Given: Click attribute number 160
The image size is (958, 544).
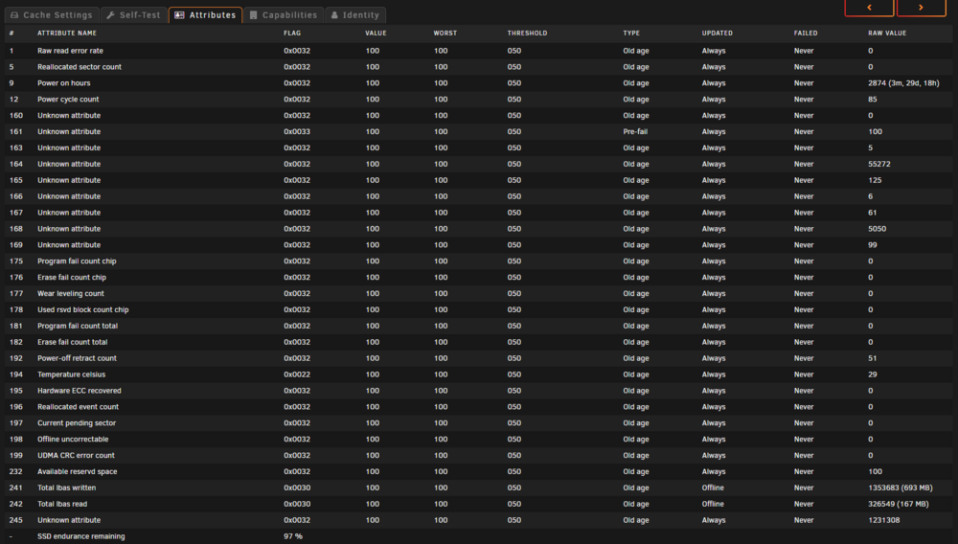Looking at the screenshot, I should (16, 115).
